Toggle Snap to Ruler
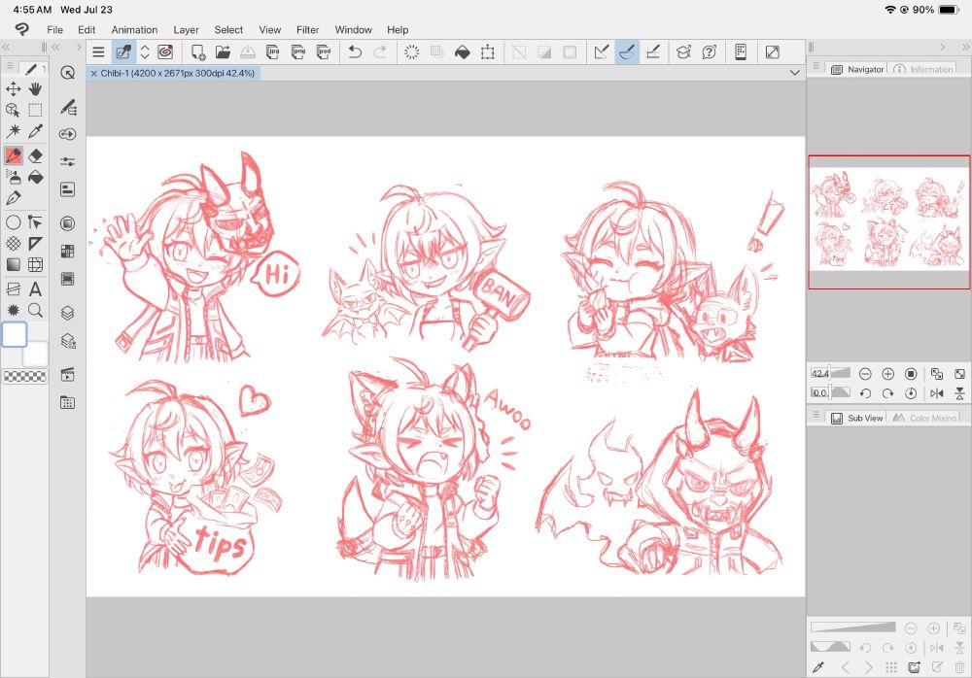The image size is (972, 678). coord(601,52)
